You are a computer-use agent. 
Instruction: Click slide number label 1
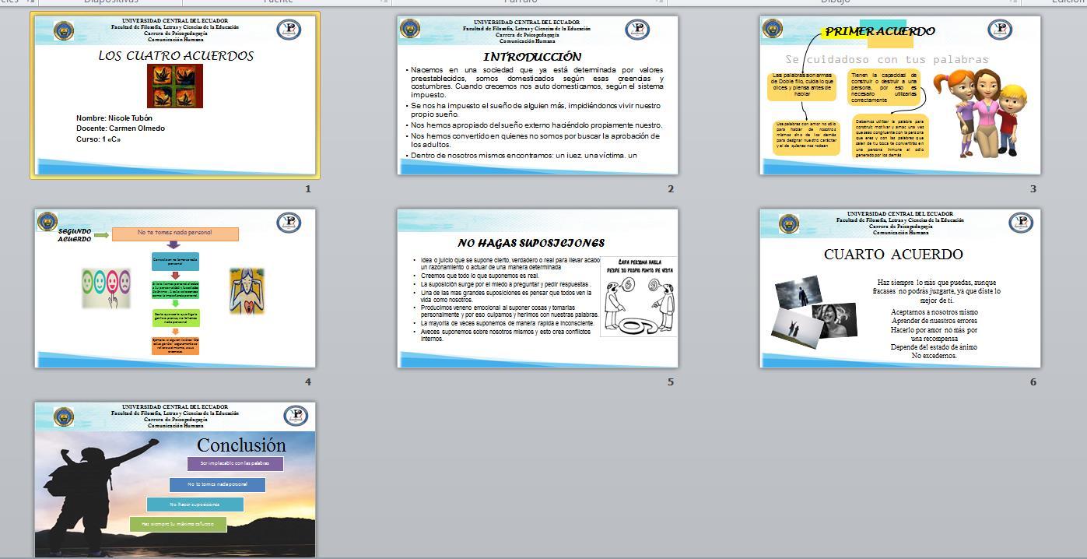click(x=308, y=188)
